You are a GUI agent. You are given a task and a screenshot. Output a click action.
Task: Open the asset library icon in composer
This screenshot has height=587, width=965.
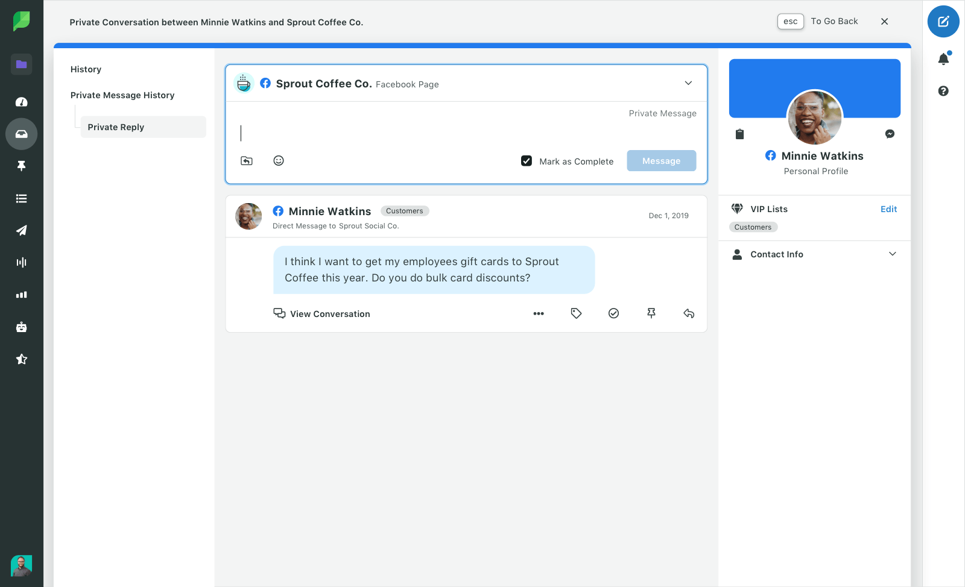(246, 160)
